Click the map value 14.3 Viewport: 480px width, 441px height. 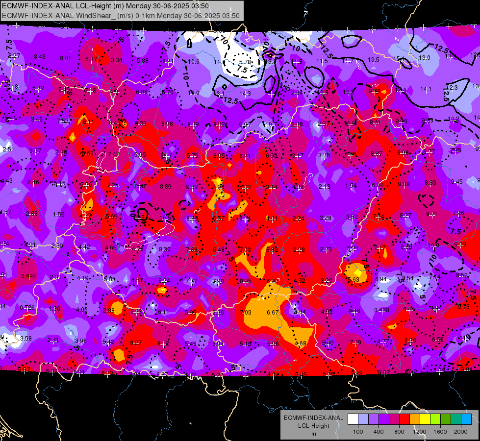pyautogui.click(x=245, y=94)
